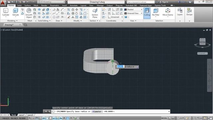Click the Help question mark icon
This screenshot has height=120, width=213.
point(190,2)
